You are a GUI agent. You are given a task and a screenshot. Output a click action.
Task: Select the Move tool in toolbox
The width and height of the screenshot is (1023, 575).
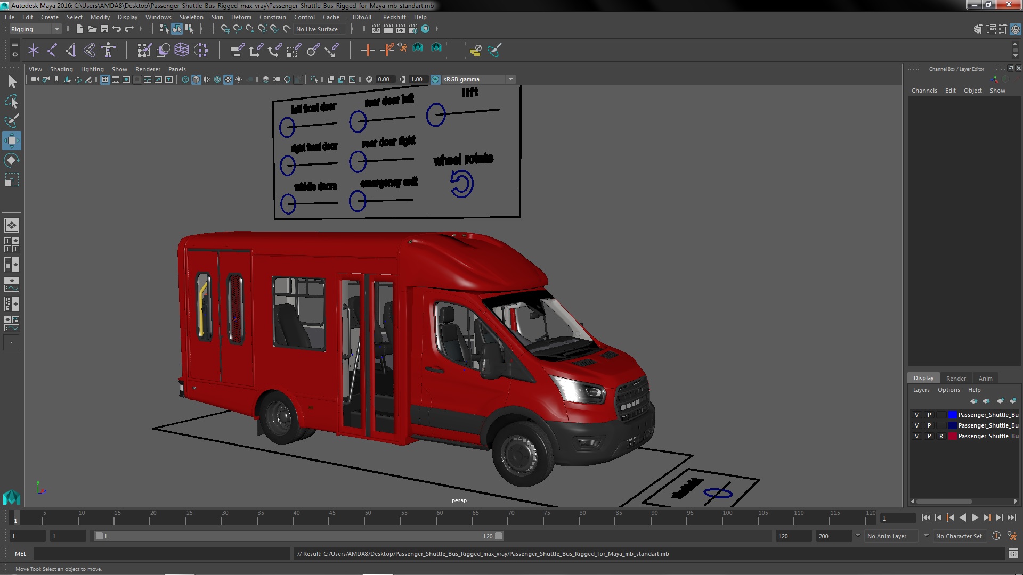11,141
